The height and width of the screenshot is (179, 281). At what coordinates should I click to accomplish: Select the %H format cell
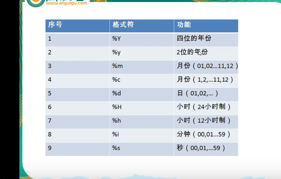point(142,108)
